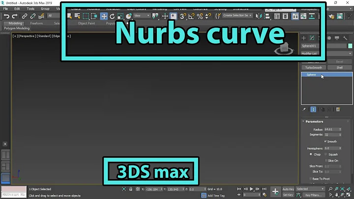Toggle the Angle Snap button
The height and width of the screenshot is (199, 354).
pos(191,16)
